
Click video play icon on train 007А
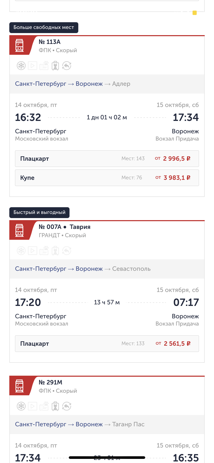tap(33, 251)
